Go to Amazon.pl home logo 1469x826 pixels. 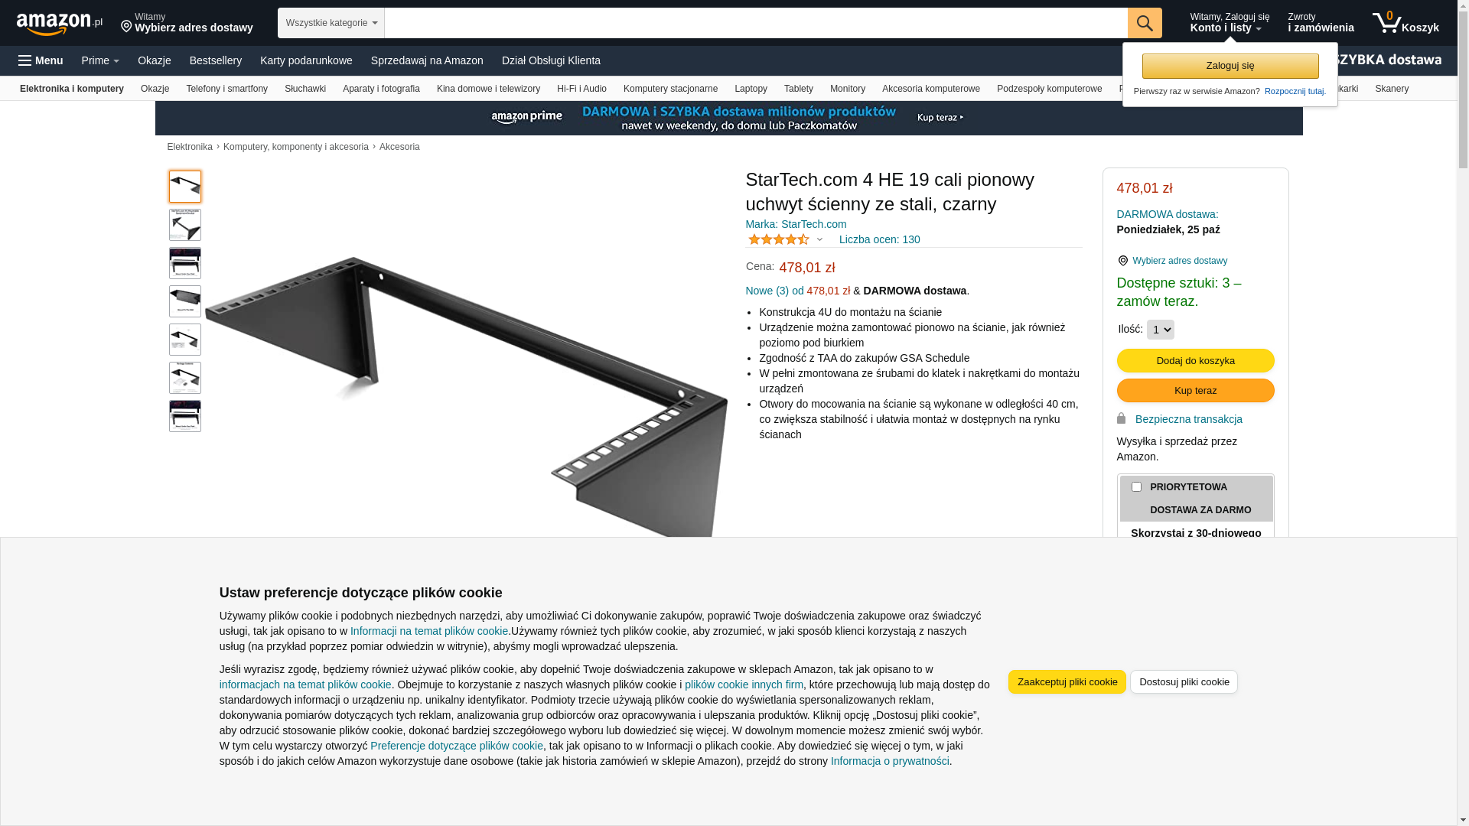(59, 24)
